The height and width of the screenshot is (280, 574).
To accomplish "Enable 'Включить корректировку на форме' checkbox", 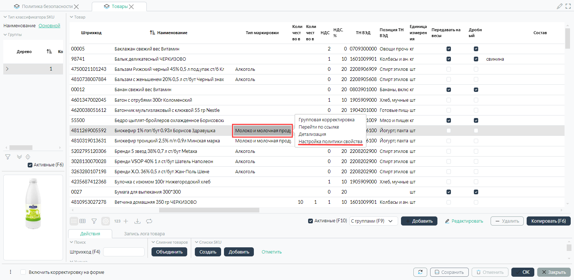I will tap(23, 272).
